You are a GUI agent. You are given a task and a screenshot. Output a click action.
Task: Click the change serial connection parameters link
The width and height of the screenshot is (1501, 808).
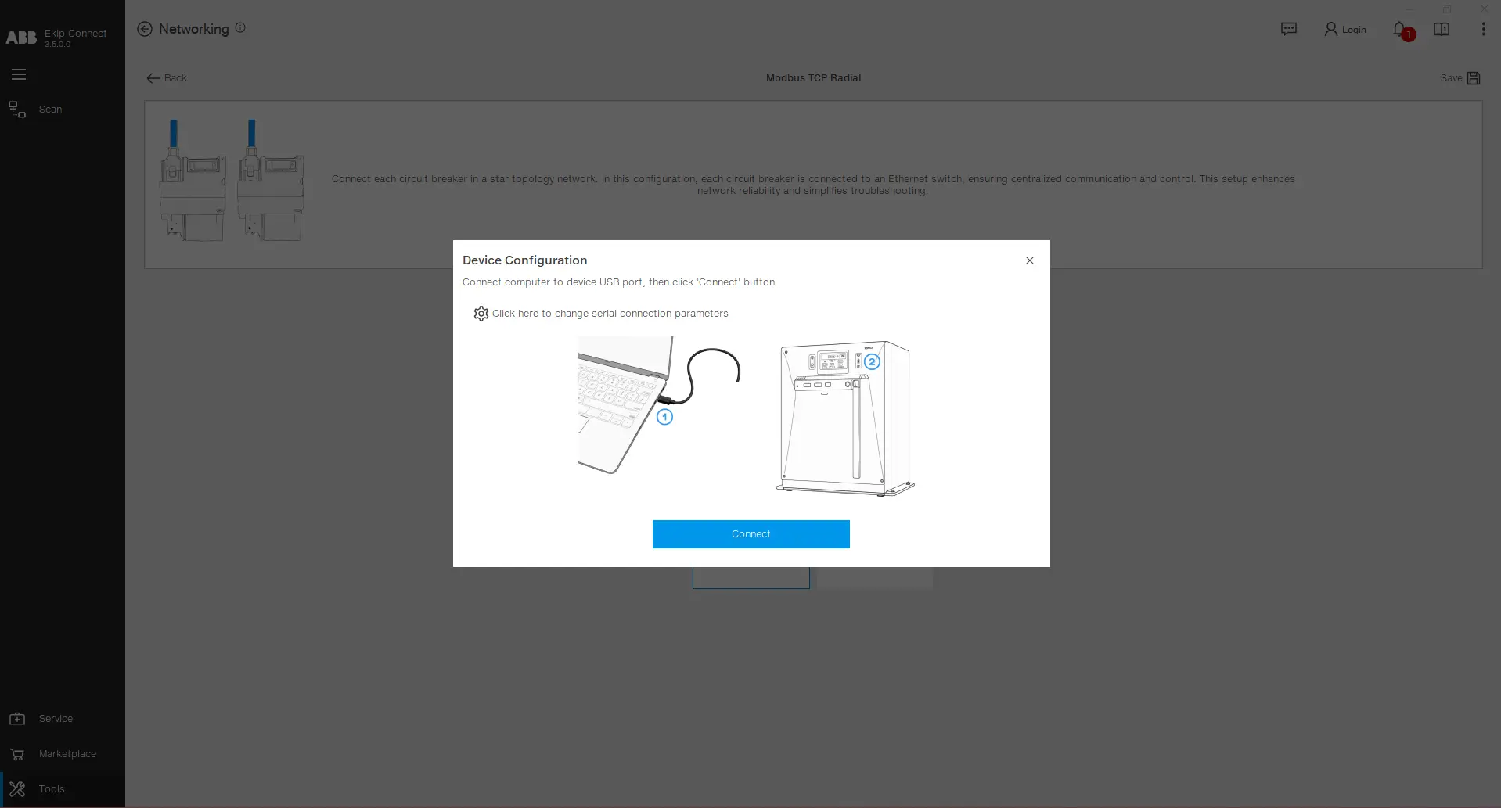pyautogui.click(x=610, y=313)
